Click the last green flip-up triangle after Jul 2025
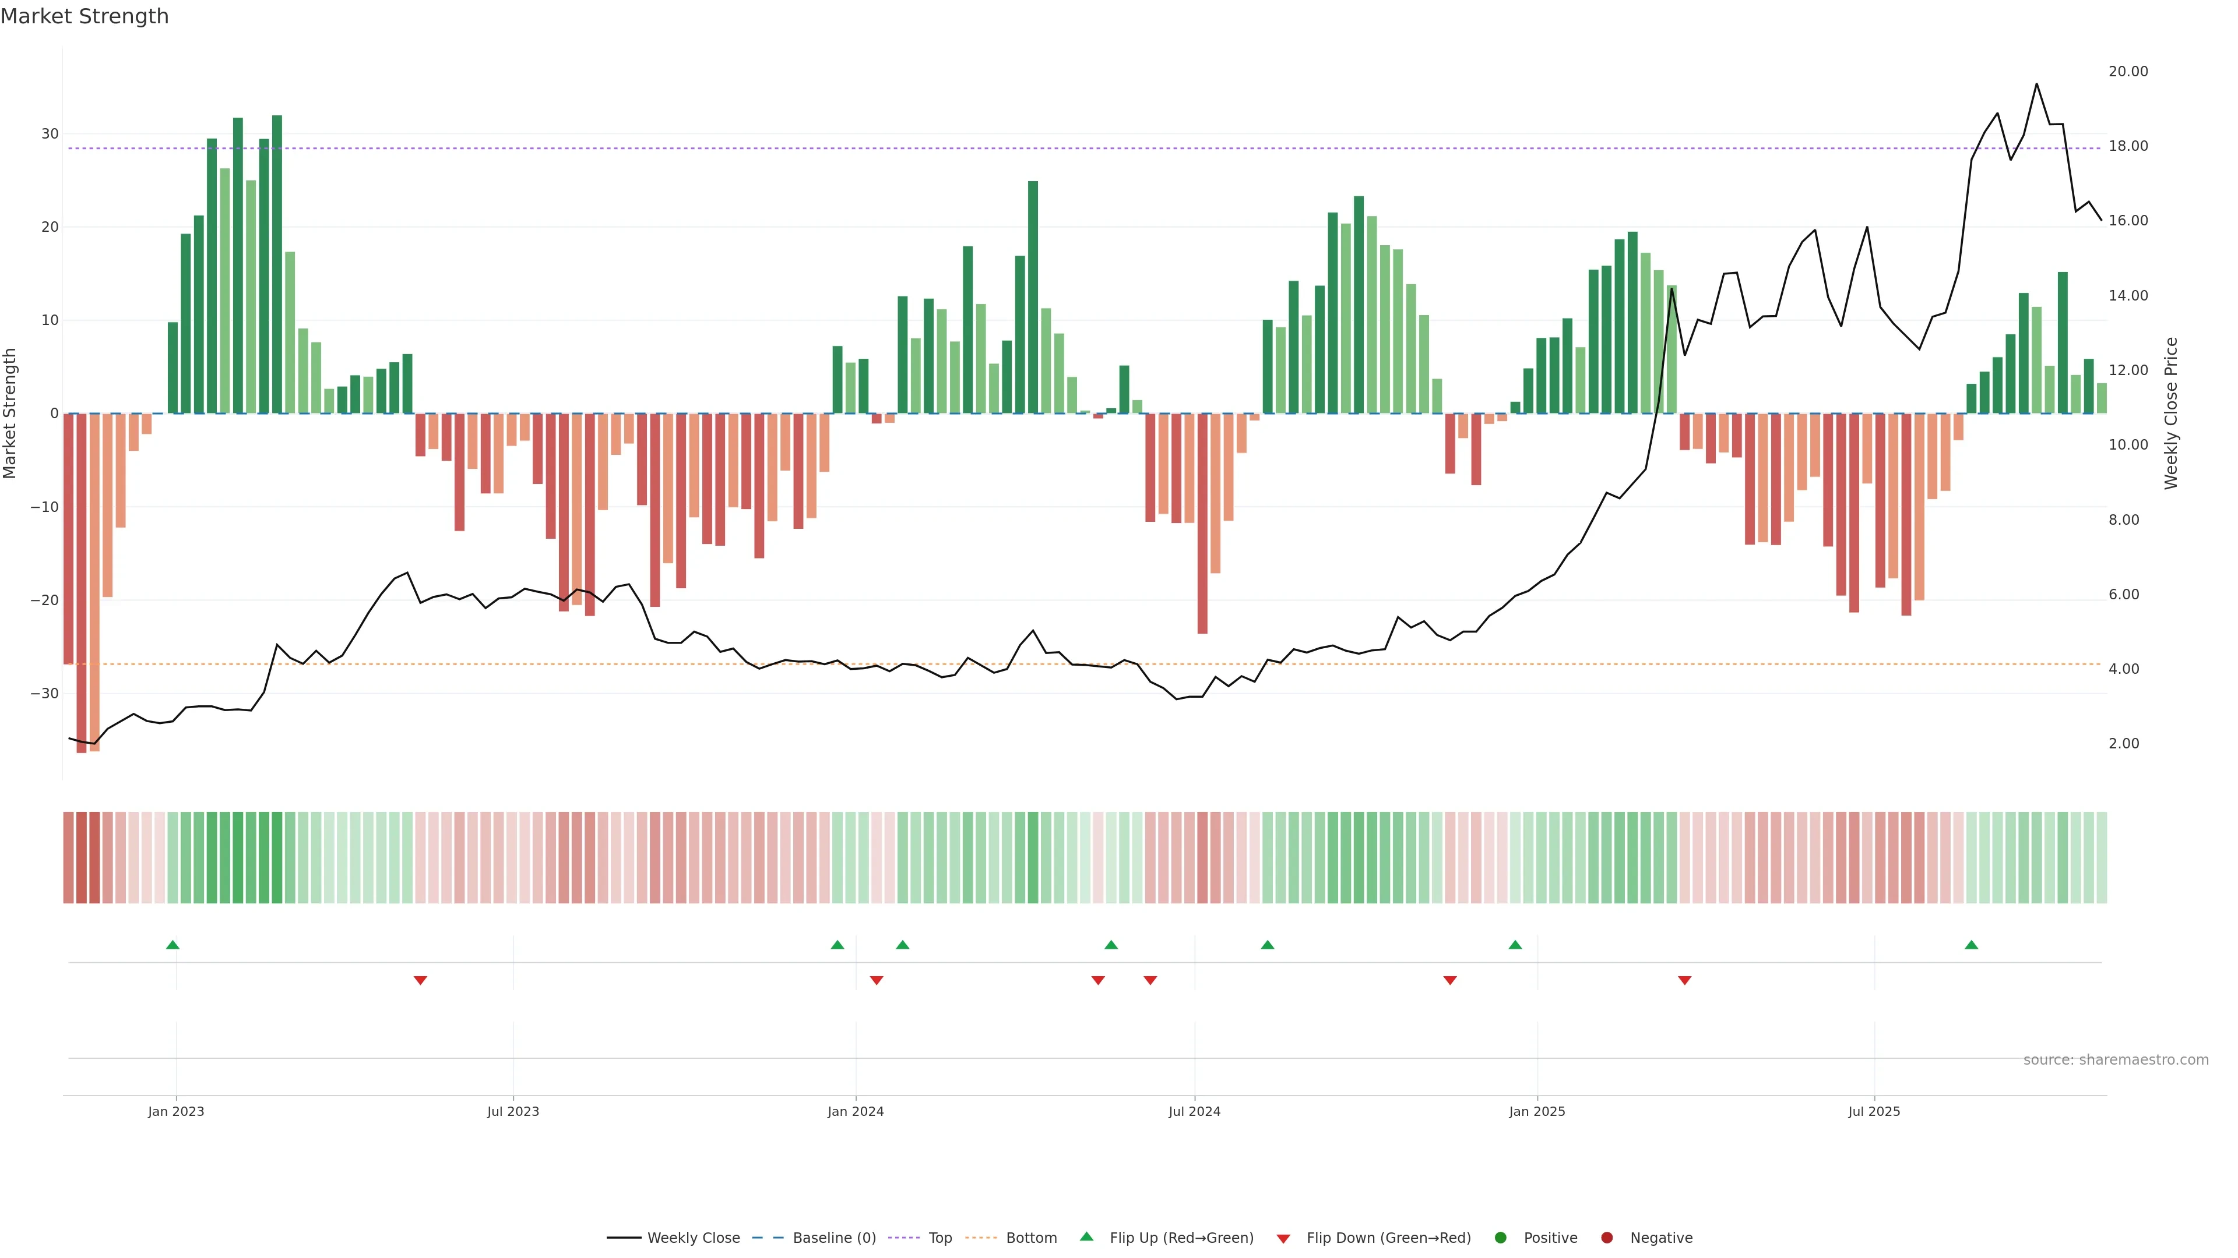 coord(1971,945)
